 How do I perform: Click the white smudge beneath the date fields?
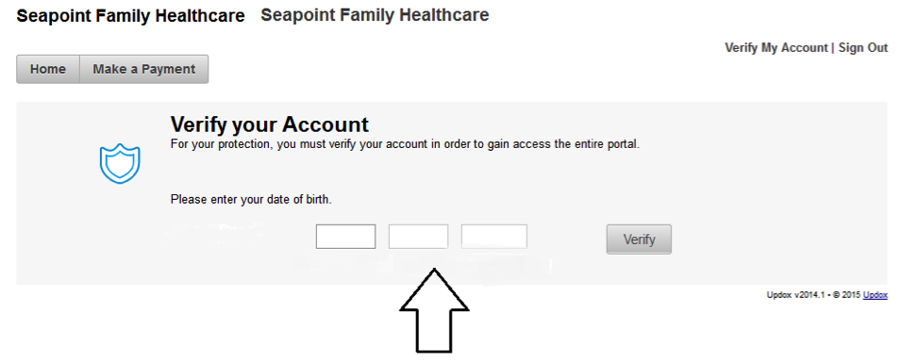click(x=422, y=267)
